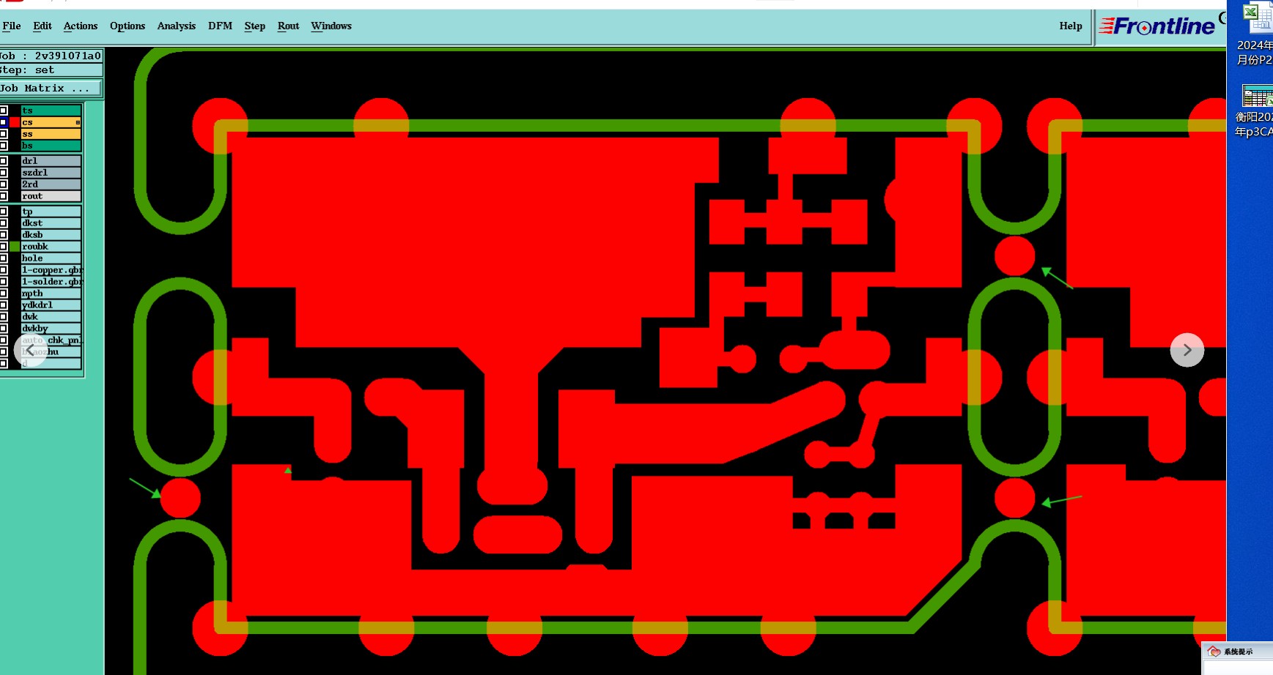Click the Step: set field

click(51, 70)
